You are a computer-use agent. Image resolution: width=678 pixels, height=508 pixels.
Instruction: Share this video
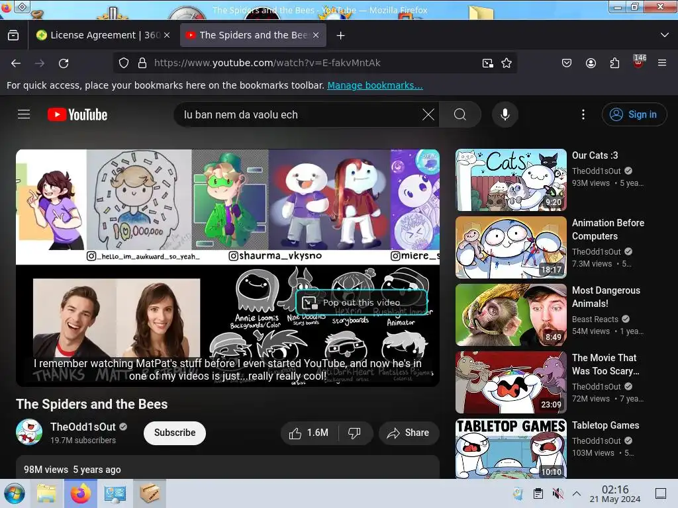point(409,433)
